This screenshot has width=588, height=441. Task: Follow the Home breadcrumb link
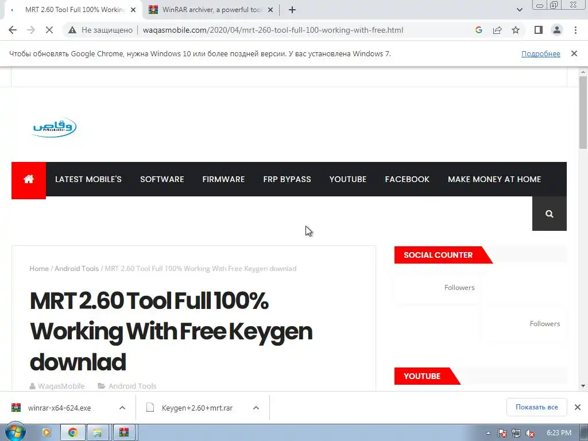pyautogui.click(x=39, y=269)
